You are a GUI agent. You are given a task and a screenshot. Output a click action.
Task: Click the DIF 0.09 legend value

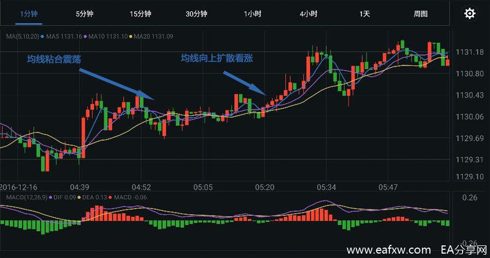pos(65,197)
